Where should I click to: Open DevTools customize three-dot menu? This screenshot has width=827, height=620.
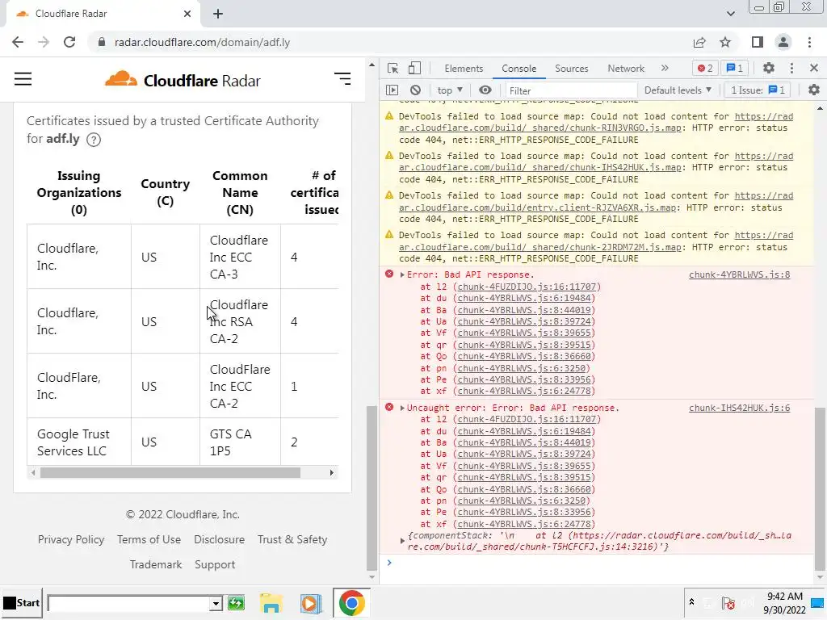click(x=791, y=68)
